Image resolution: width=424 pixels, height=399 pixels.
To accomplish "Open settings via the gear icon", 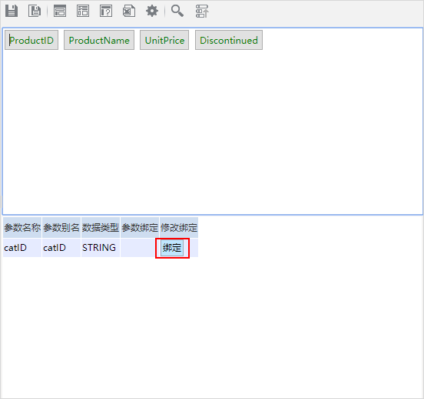I will 152,11.
